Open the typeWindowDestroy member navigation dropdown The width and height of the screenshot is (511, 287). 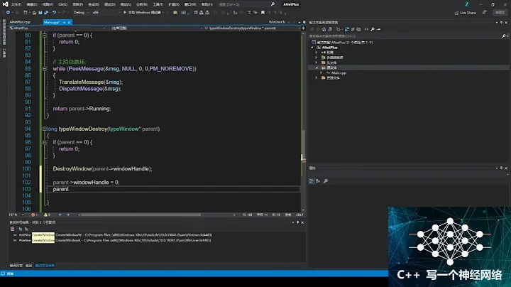coord(253,28)
